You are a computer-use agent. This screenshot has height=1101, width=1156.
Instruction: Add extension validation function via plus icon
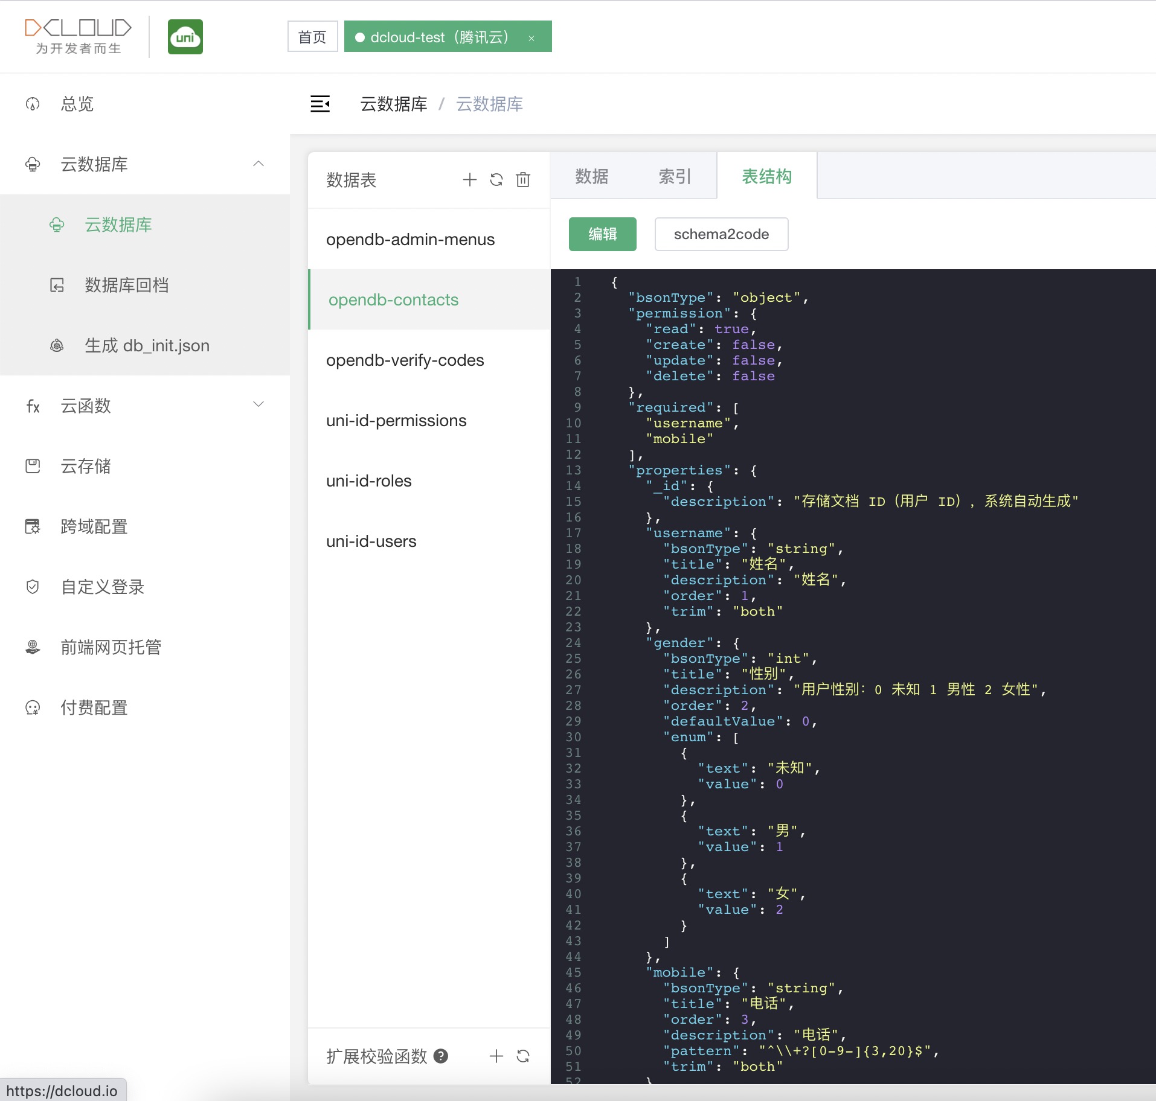click(x=496, y=1056)
